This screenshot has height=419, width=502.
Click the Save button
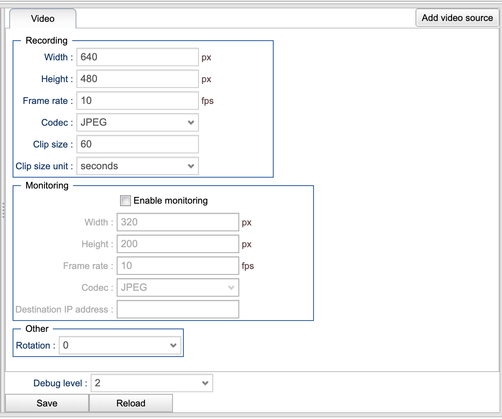(x=47, y=403)
